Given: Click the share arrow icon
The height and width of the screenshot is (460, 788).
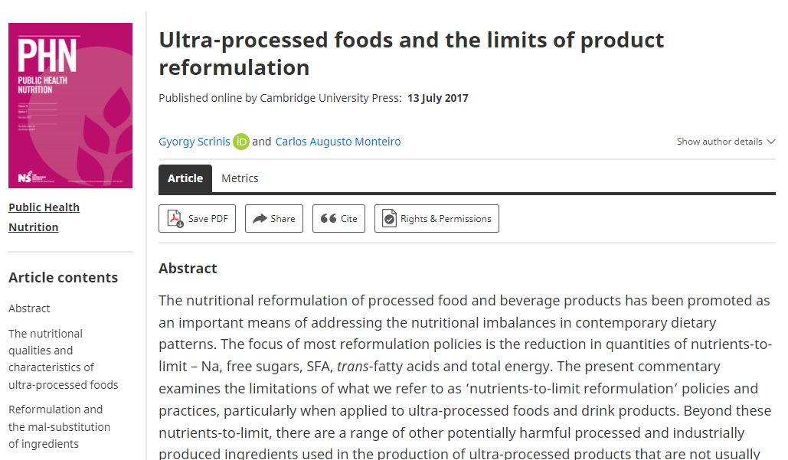Looking at the screenshot, I should click(x=260, y=218).
